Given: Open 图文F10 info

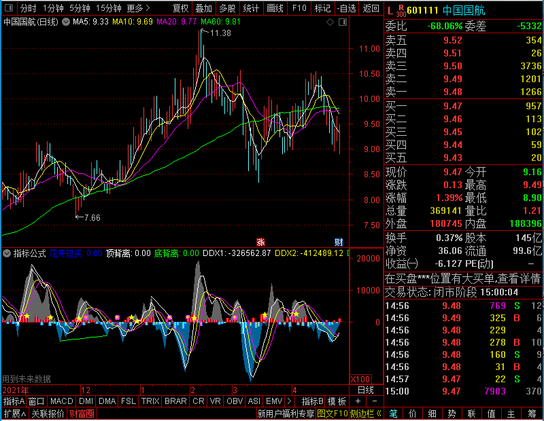Looking at the screenshot, I should pyautogui.click(x=332, y=414).
